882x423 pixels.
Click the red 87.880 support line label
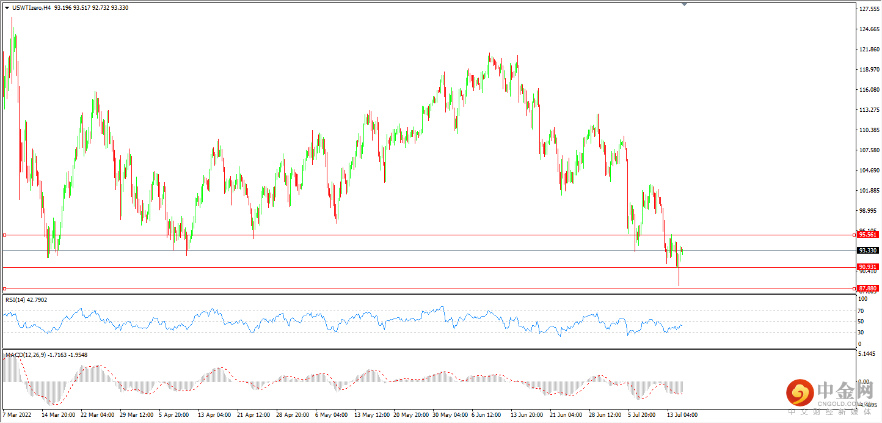(867, 287)
